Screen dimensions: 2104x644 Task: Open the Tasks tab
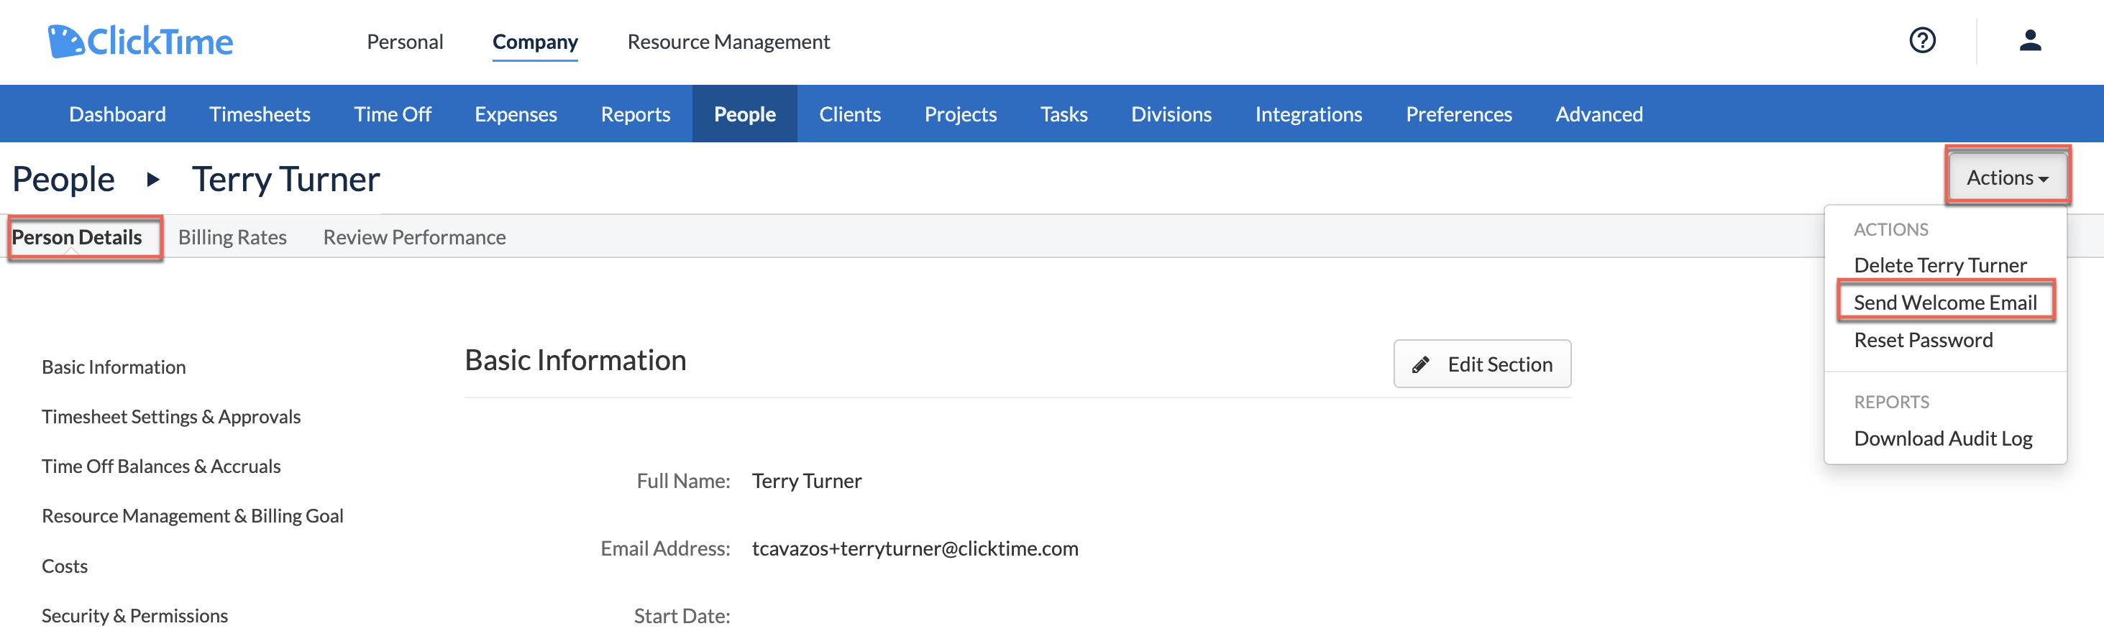pos(1064,114)
